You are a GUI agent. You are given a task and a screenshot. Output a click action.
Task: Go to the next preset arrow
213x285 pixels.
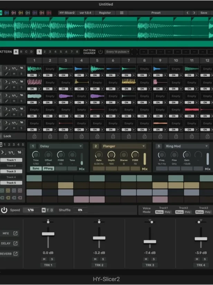(194, 13)
